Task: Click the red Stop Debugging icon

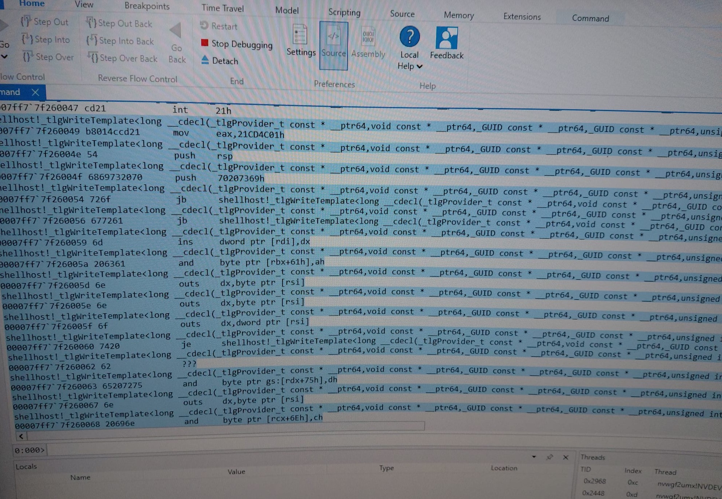Action: (x=205, y=43)
